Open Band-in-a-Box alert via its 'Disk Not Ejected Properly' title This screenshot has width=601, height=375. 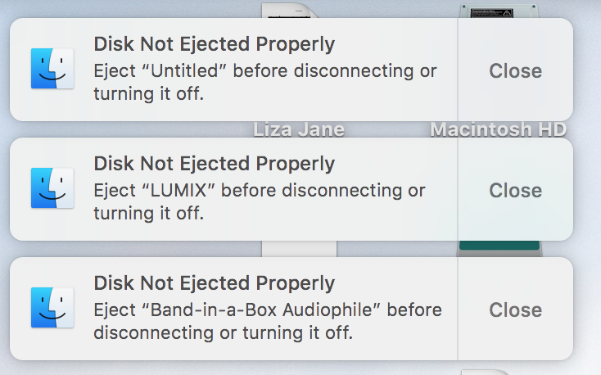[x=214, y=283]
